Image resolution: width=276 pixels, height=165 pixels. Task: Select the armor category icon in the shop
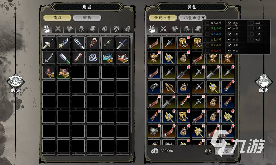point(70,29)
